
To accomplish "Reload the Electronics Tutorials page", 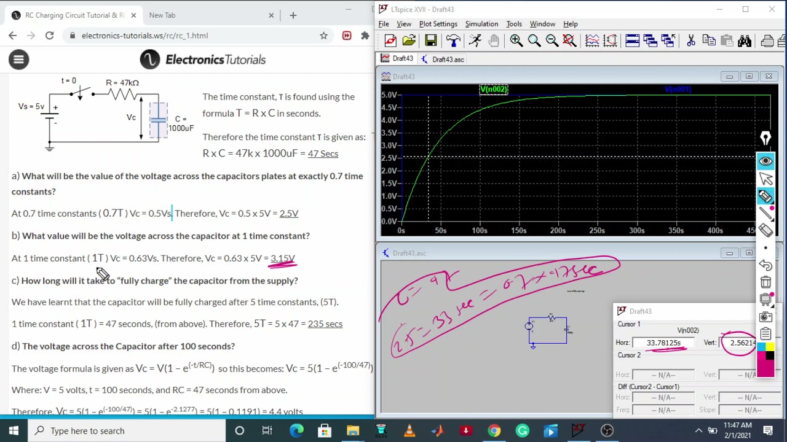I will [49, 36].
